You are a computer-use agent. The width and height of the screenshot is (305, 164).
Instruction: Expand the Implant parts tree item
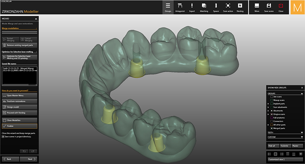click(268, 103)
